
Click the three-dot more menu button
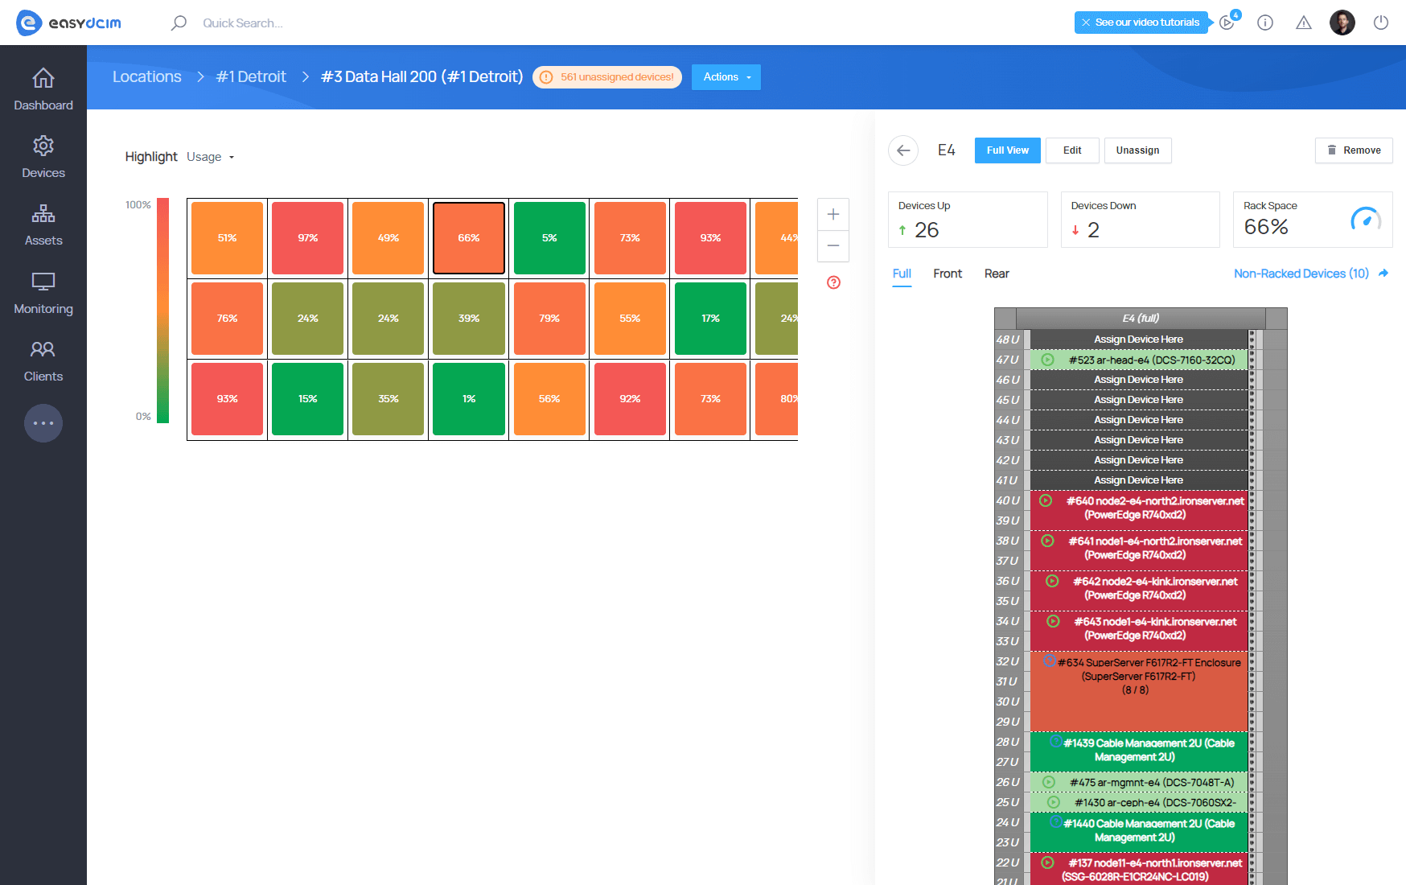tap(43, 423)
